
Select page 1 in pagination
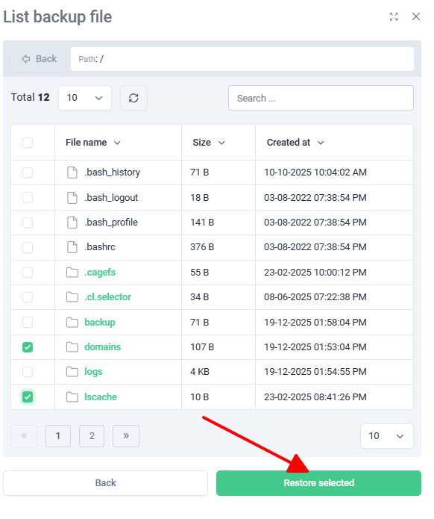coord(58,436)
